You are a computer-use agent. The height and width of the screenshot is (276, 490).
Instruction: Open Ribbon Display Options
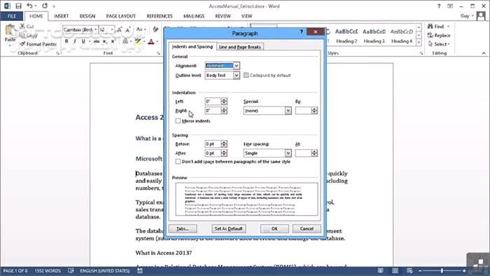(x=450, y=6)
